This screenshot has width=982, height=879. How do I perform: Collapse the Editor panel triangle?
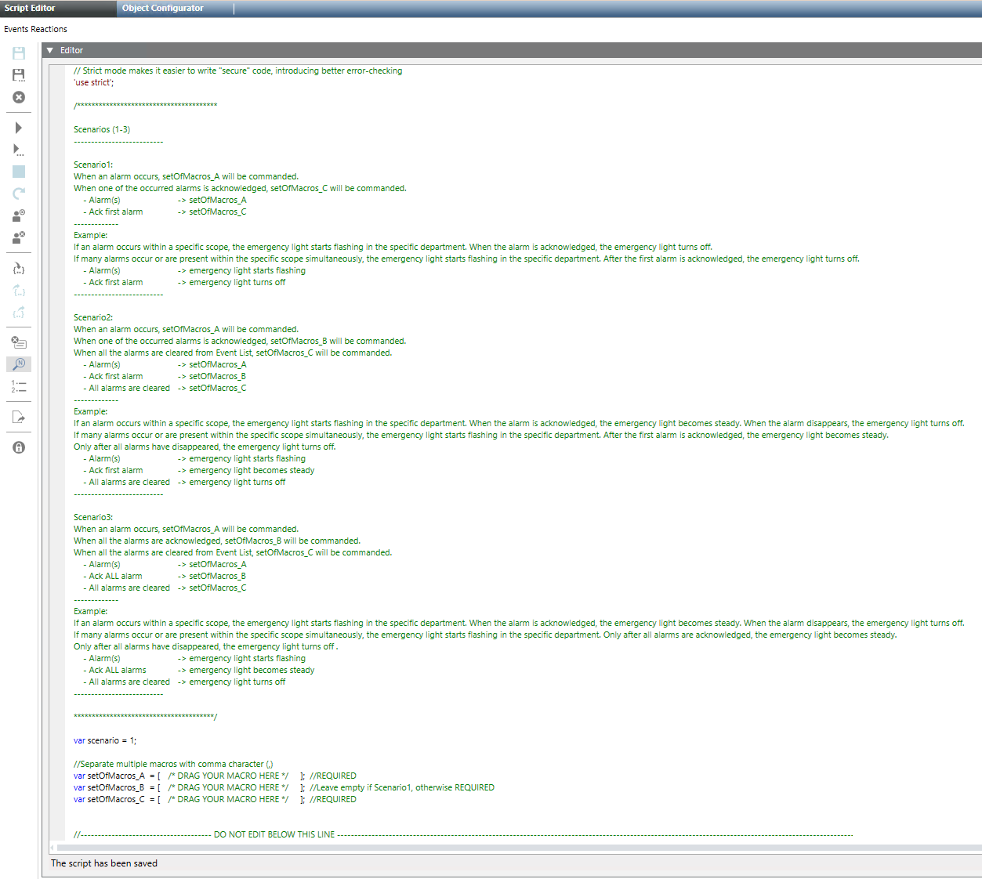50,50
